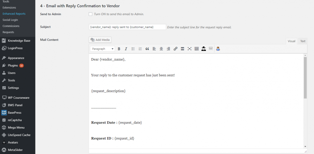The width and height of the screenshot is (314, 154).
Task: Click the avatar icon at toolbar end
Action: (x=218, y=49)
